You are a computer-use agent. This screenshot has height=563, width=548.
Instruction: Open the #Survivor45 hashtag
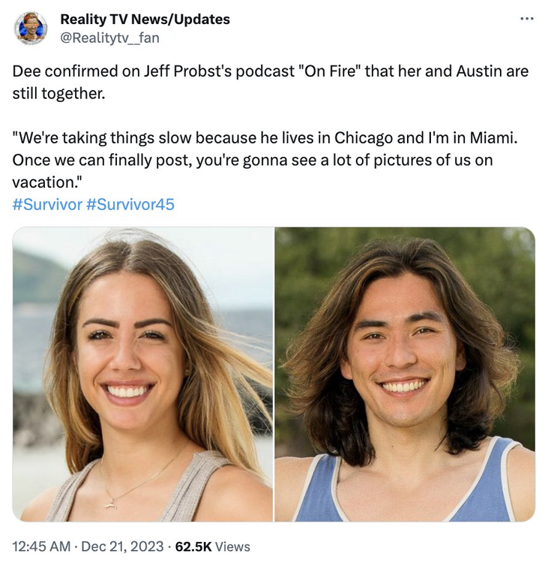pyautogui.click(x=130, y=204)
